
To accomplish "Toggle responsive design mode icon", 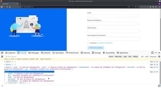I will pyautogui.click(x=152, y=53).
